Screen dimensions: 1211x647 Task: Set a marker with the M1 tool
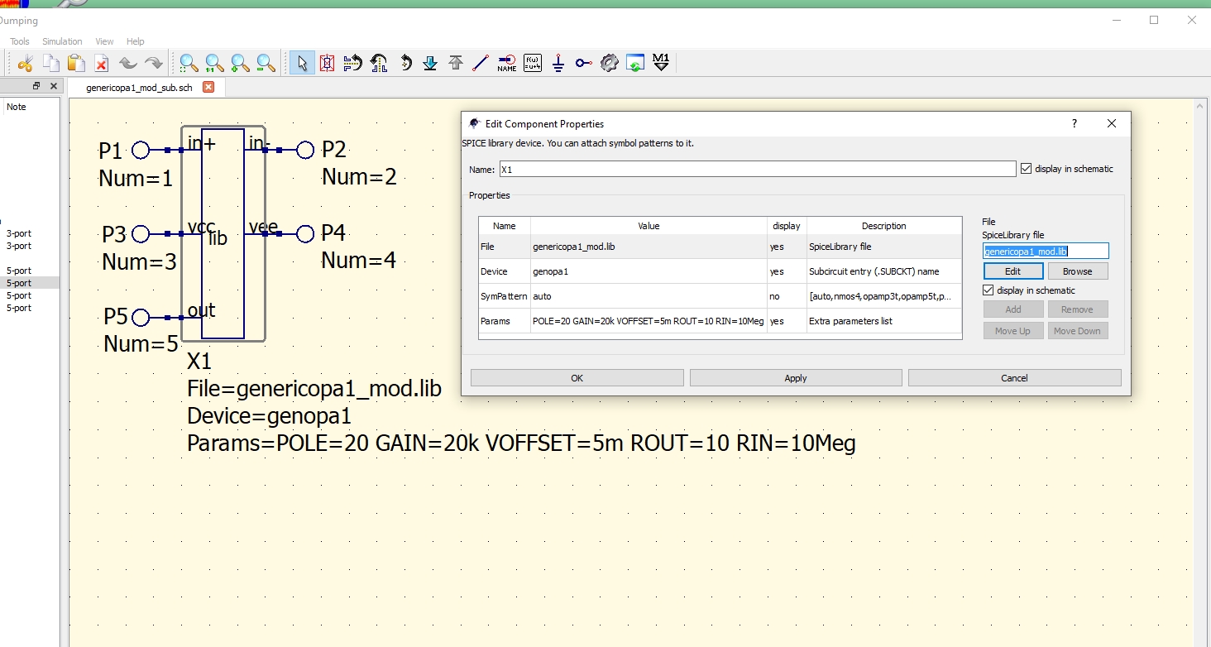click(661, 62)
